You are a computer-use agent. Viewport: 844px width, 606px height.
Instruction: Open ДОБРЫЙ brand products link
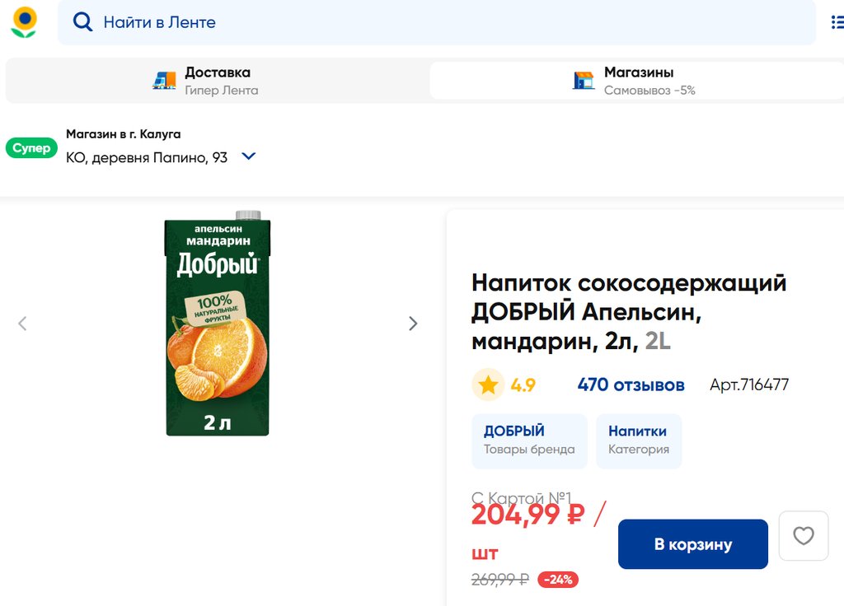529,441
